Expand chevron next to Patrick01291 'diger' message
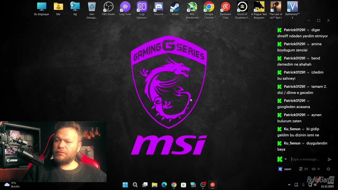Image resolution: width=338 pixels, height=190 pixels. tap(308, 30)
